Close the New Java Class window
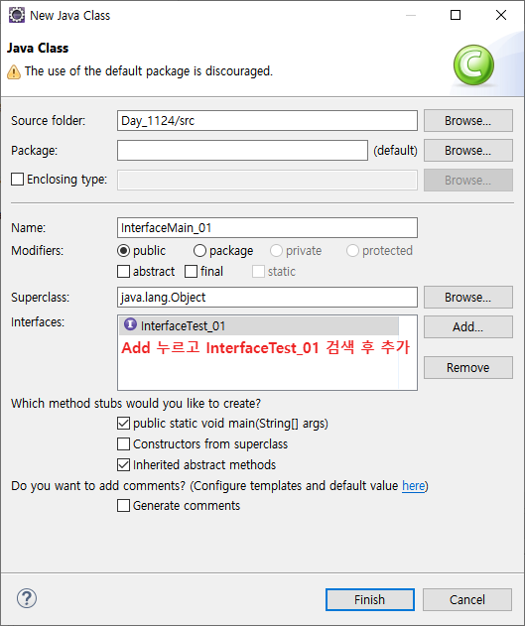Image resolution: width=525 pixels, height=626 pixels. tap(500, 15)
